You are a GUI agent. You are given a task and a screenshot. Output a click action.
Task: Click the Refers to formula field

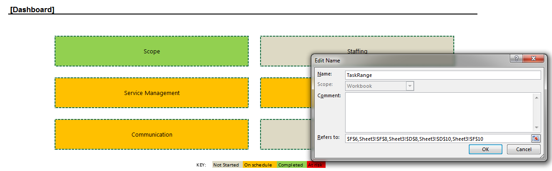pyautogui.click(x=438, y=138)
